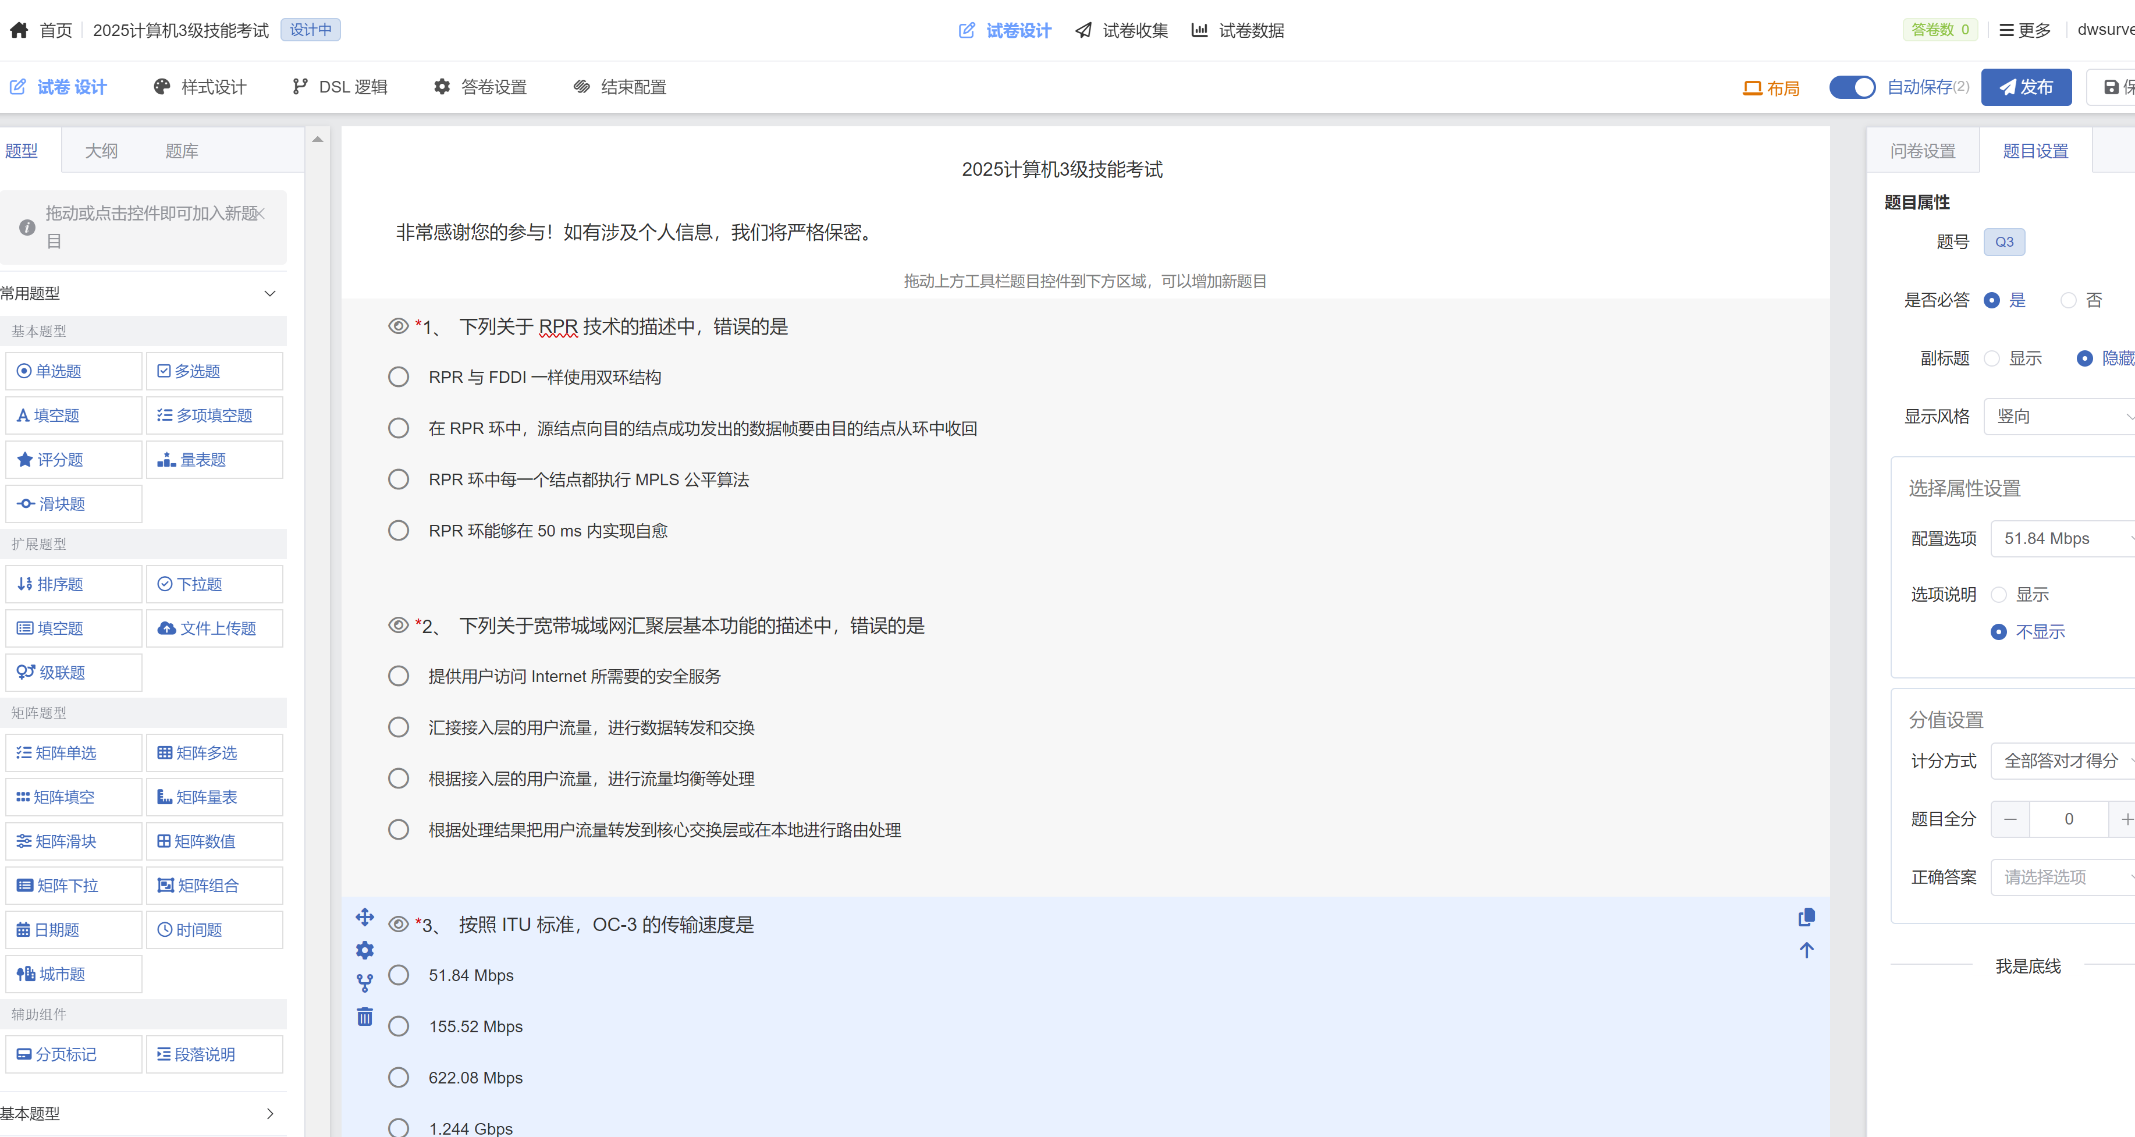Go to 试卷数据
This screenshot has width=2135, height=1137.
[x=1238, y=31]
